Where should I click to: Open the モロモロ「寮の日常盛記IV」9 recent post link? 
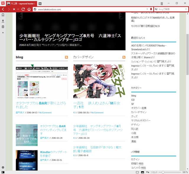[x=145, y=26]
